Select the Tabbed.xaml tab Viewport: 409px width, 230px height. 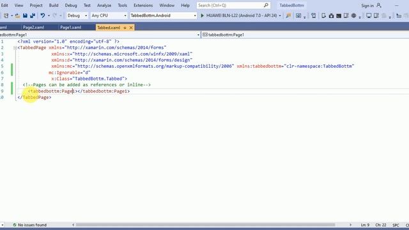click(109, 27)
